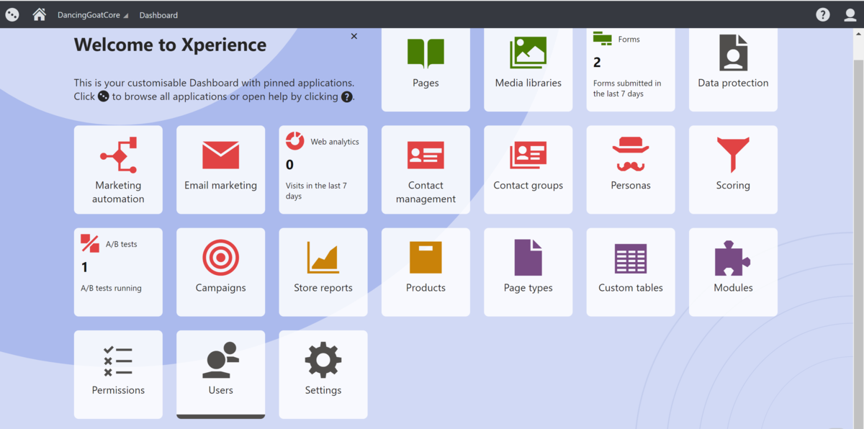Open the Forms live tile
This screenshot has height=429, width=864.
point(631,70)
